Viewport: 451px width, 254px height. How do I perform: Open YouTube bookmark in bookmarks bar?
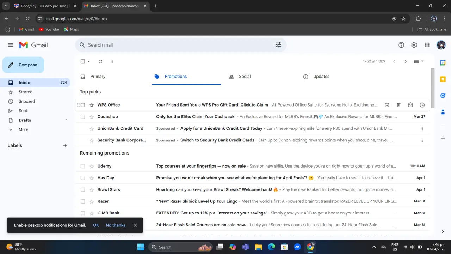[x=49, y=29]
